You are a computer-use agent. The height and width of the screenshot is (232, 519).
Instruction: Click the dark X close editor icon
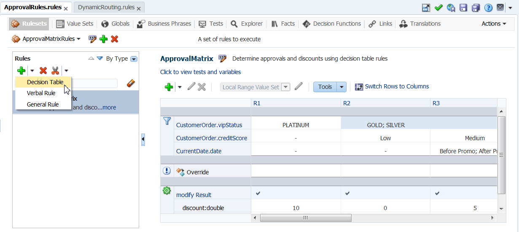click(x=500, y=8)
